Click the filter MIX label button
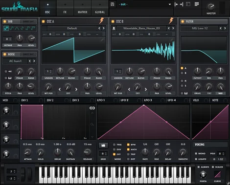Screen dimensions: 230x185 220,93
